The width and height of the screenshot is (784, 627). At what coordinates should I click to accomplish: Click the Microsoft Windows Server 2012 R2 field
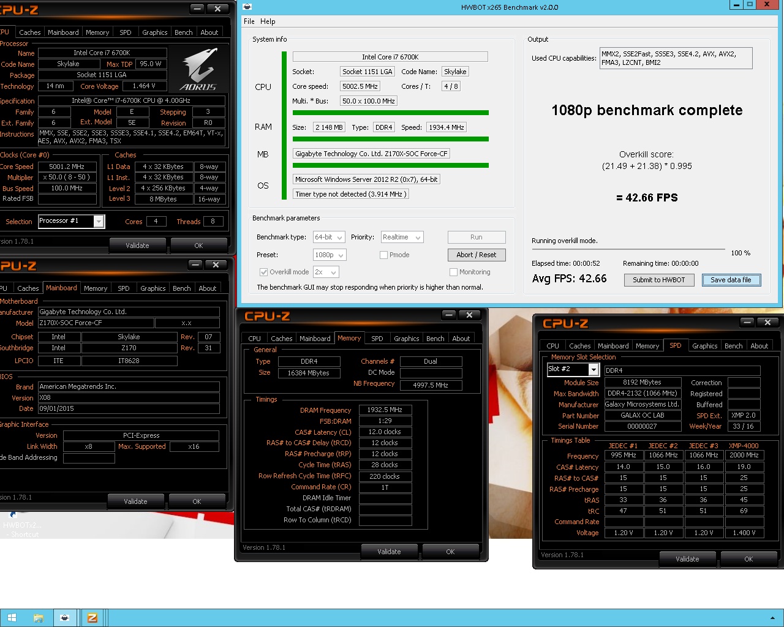(366, 179)
